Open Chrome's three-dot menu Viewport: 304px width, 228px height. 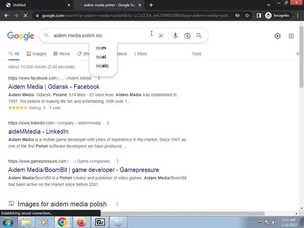point(297,15)
